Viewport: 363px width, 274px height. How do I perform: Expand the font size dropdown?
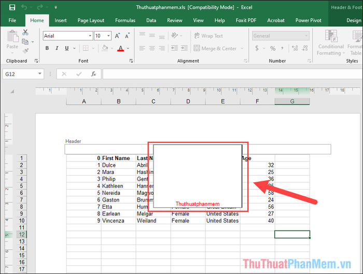[108, 36]
